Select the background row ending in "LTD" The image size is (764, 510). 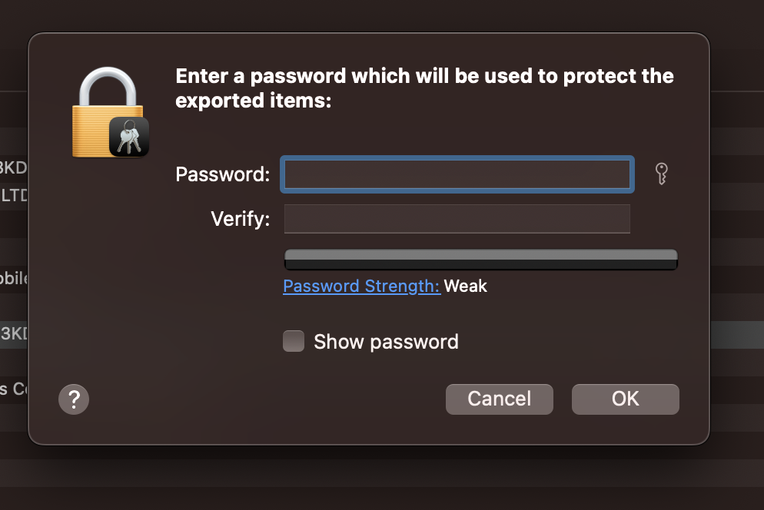click(x=14, y=195)
